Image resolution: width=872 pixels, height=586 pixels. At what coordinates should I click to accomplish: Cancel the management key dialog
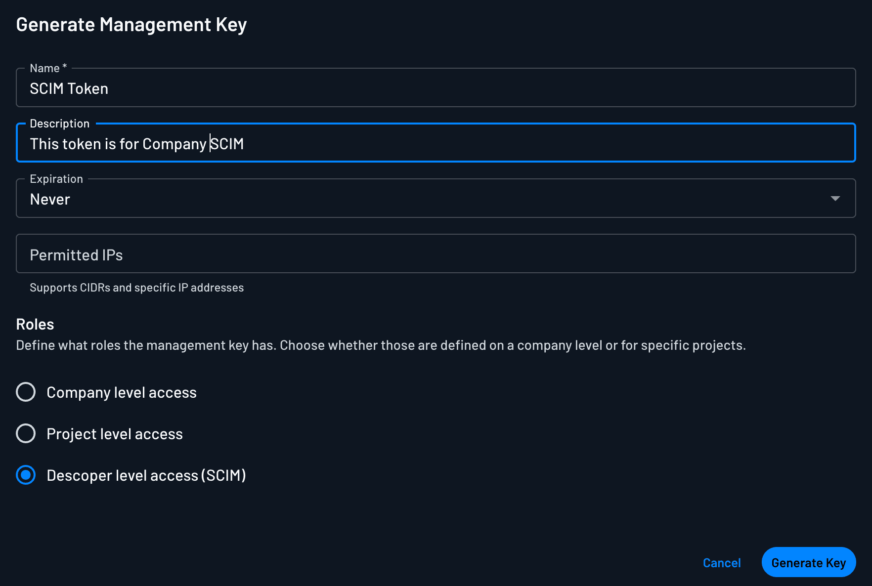(x=721, y=563)
